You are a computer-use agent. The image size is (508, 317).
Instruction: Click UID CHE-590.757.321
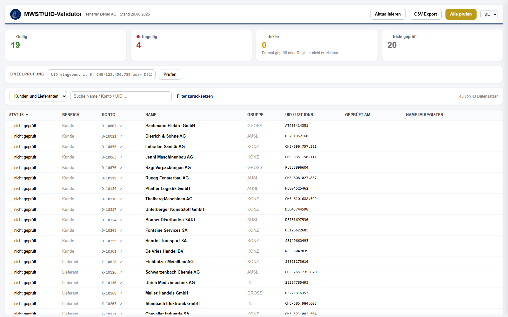pos(301,147)
